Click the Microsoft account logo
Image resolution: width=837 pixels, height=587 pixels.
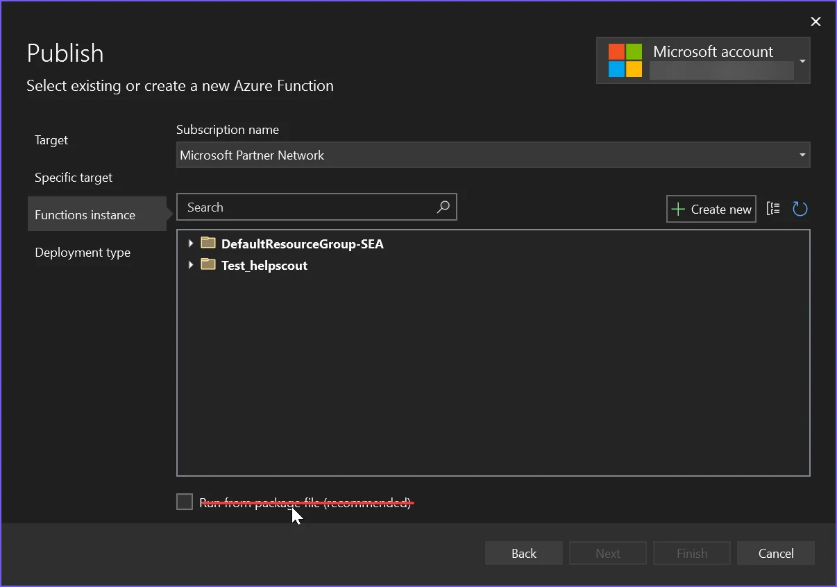point(625,60)
